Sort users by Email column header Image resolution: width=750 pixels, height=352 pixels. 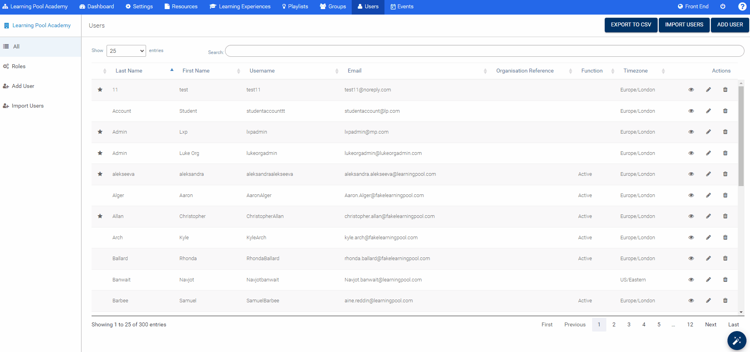pyautogui.click(x=354, y=71)
